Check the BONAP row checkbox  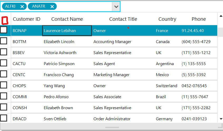click(4, 30)
